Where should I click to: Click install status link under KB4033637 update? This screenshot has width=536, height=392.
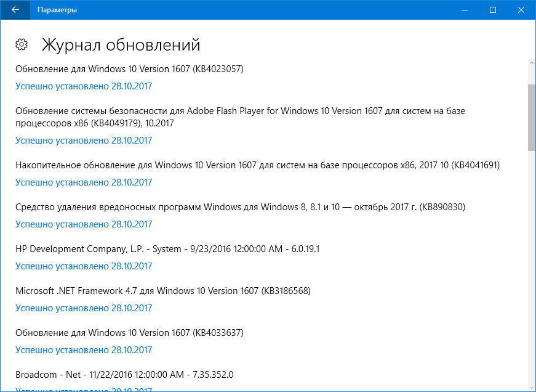(84, 350)
